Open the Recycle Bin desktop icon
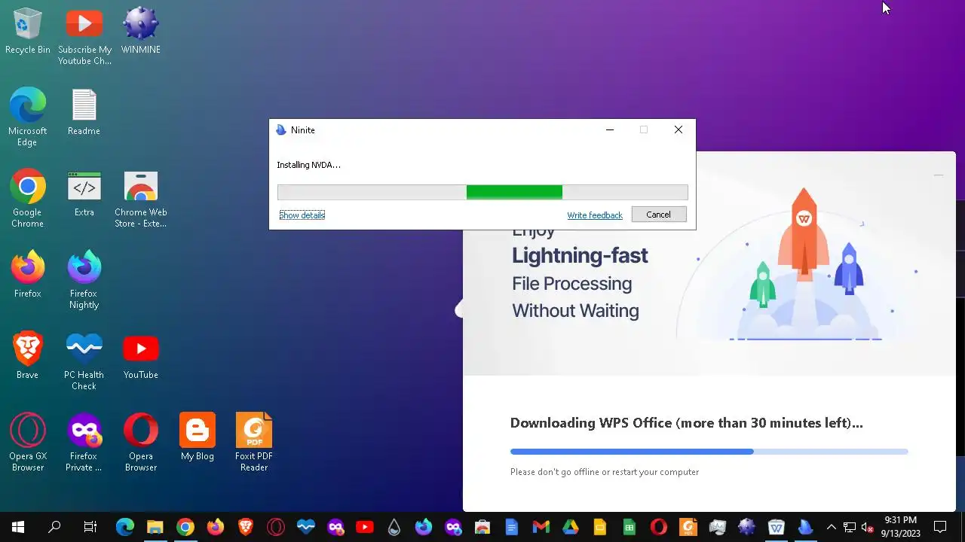This screenshot has width=965, height=542. [x=28, y=31]
